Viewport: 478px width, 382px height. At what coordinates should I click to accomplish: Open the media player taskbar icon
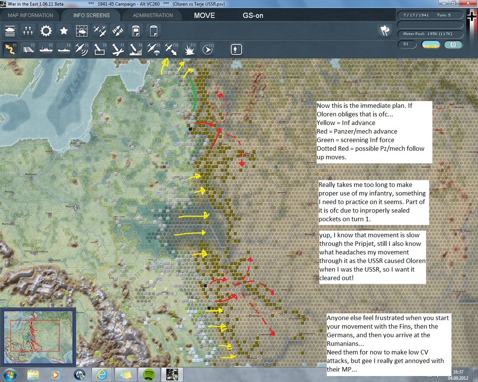point(55,374)
